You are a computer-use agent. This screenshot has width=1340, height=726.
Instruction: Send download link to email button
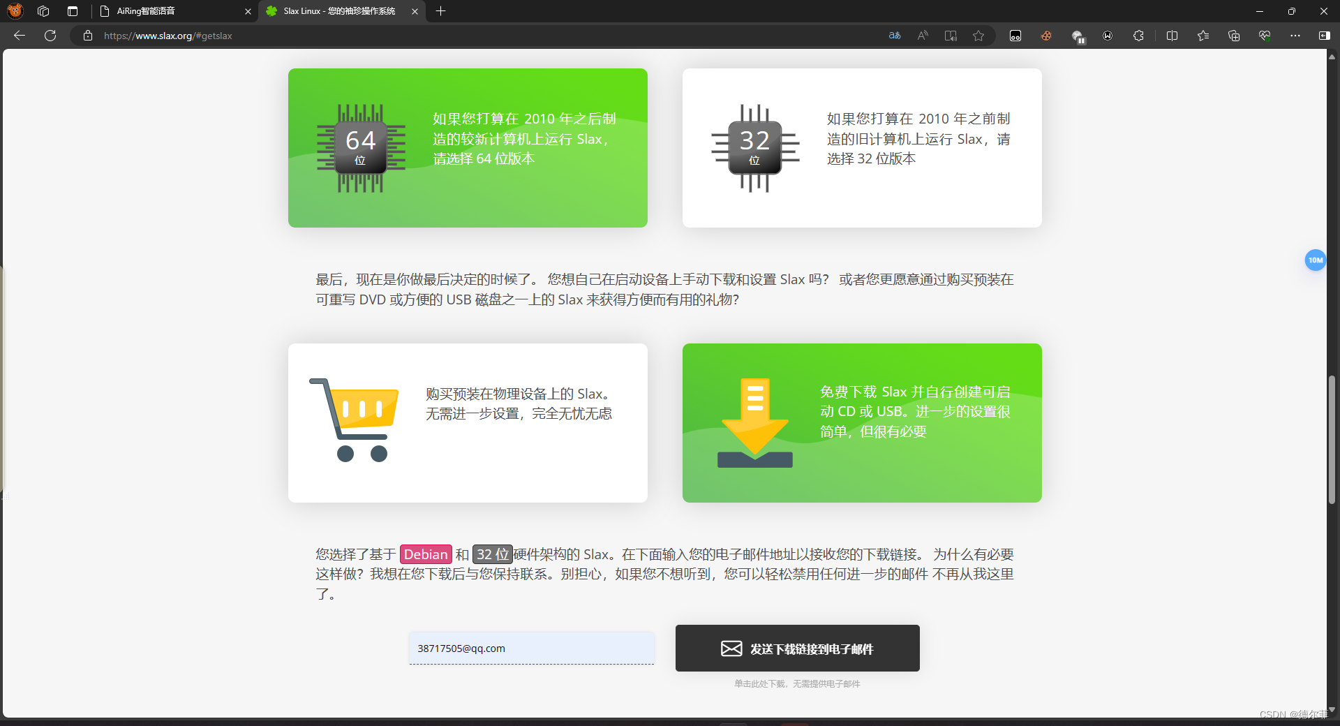click(798, 649)
